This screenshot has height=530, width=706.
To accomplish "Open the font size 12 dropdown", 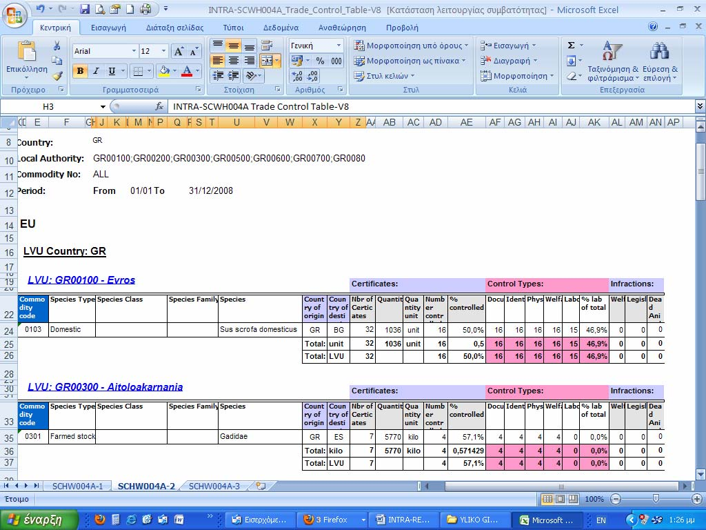I will 164,51.
